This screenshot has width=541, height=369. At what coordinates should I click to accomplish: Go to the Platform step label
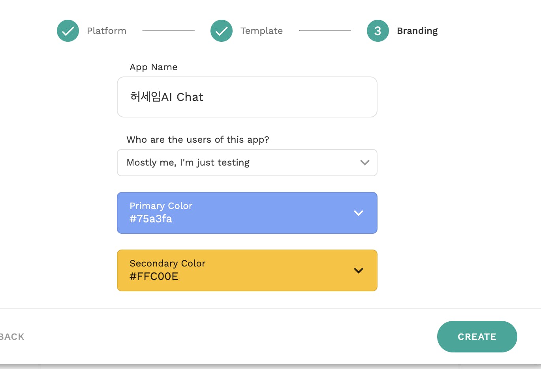tap(107, 31)
